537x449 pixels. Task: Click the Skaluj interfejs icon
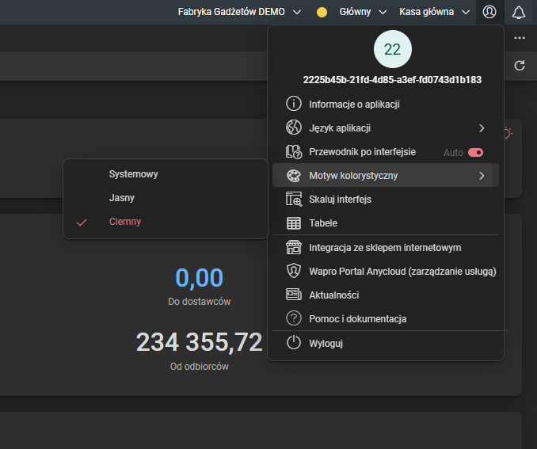294,200
